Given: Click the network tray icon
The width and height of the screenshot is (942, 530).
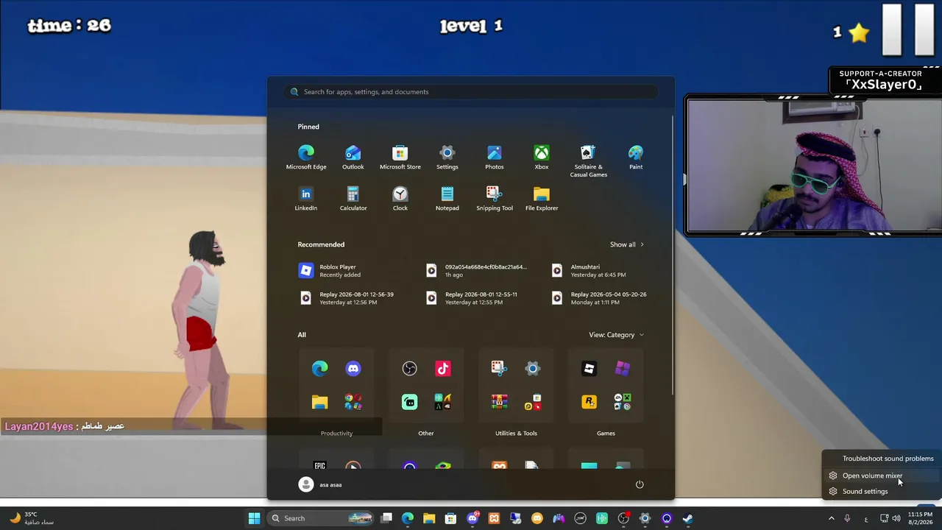Looking at the screenshot, I should [x=884, y=518].
